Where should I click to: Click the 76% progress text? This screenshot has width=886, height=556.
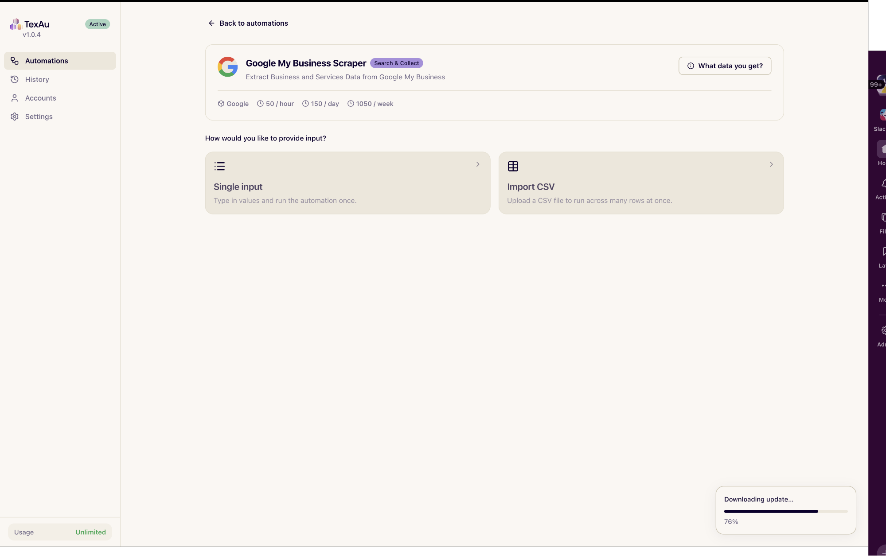[x=731, y=522]
